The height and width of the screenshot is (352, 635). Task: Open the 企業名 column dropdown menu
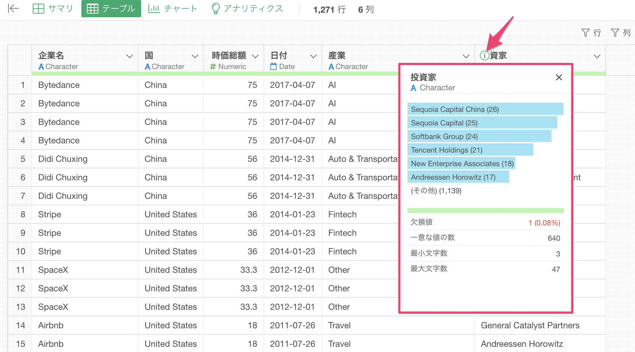(130, 56)
